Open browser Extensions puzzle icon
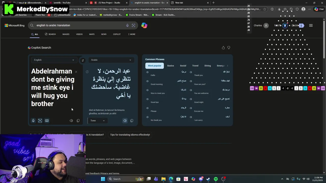The width and height of the screenshot is (326, 183). coord(272,9)
